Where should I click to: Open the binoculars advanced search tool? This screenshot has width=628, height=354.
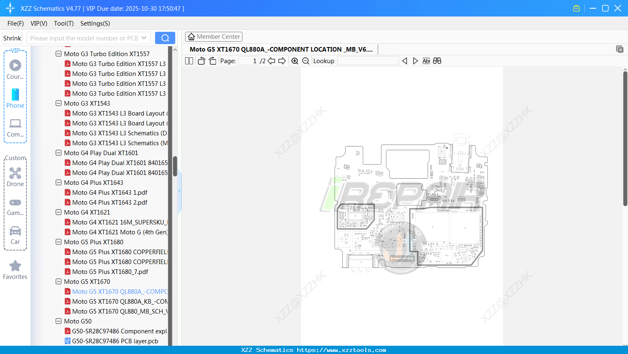(437, 61)
